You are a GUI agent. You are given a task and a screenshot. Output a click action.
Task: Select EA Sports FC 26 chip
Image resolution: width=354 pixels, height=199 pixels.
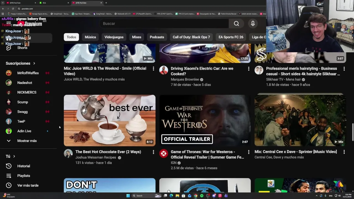[x=231, y=37]
